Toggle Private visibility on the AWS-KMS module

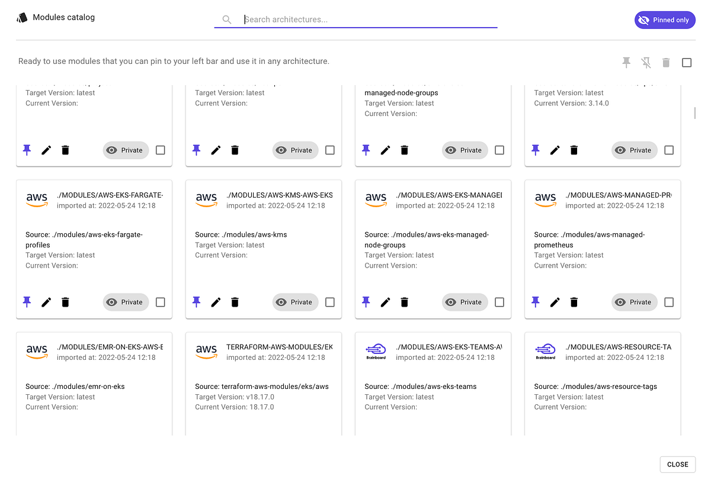tap(295, 302)
